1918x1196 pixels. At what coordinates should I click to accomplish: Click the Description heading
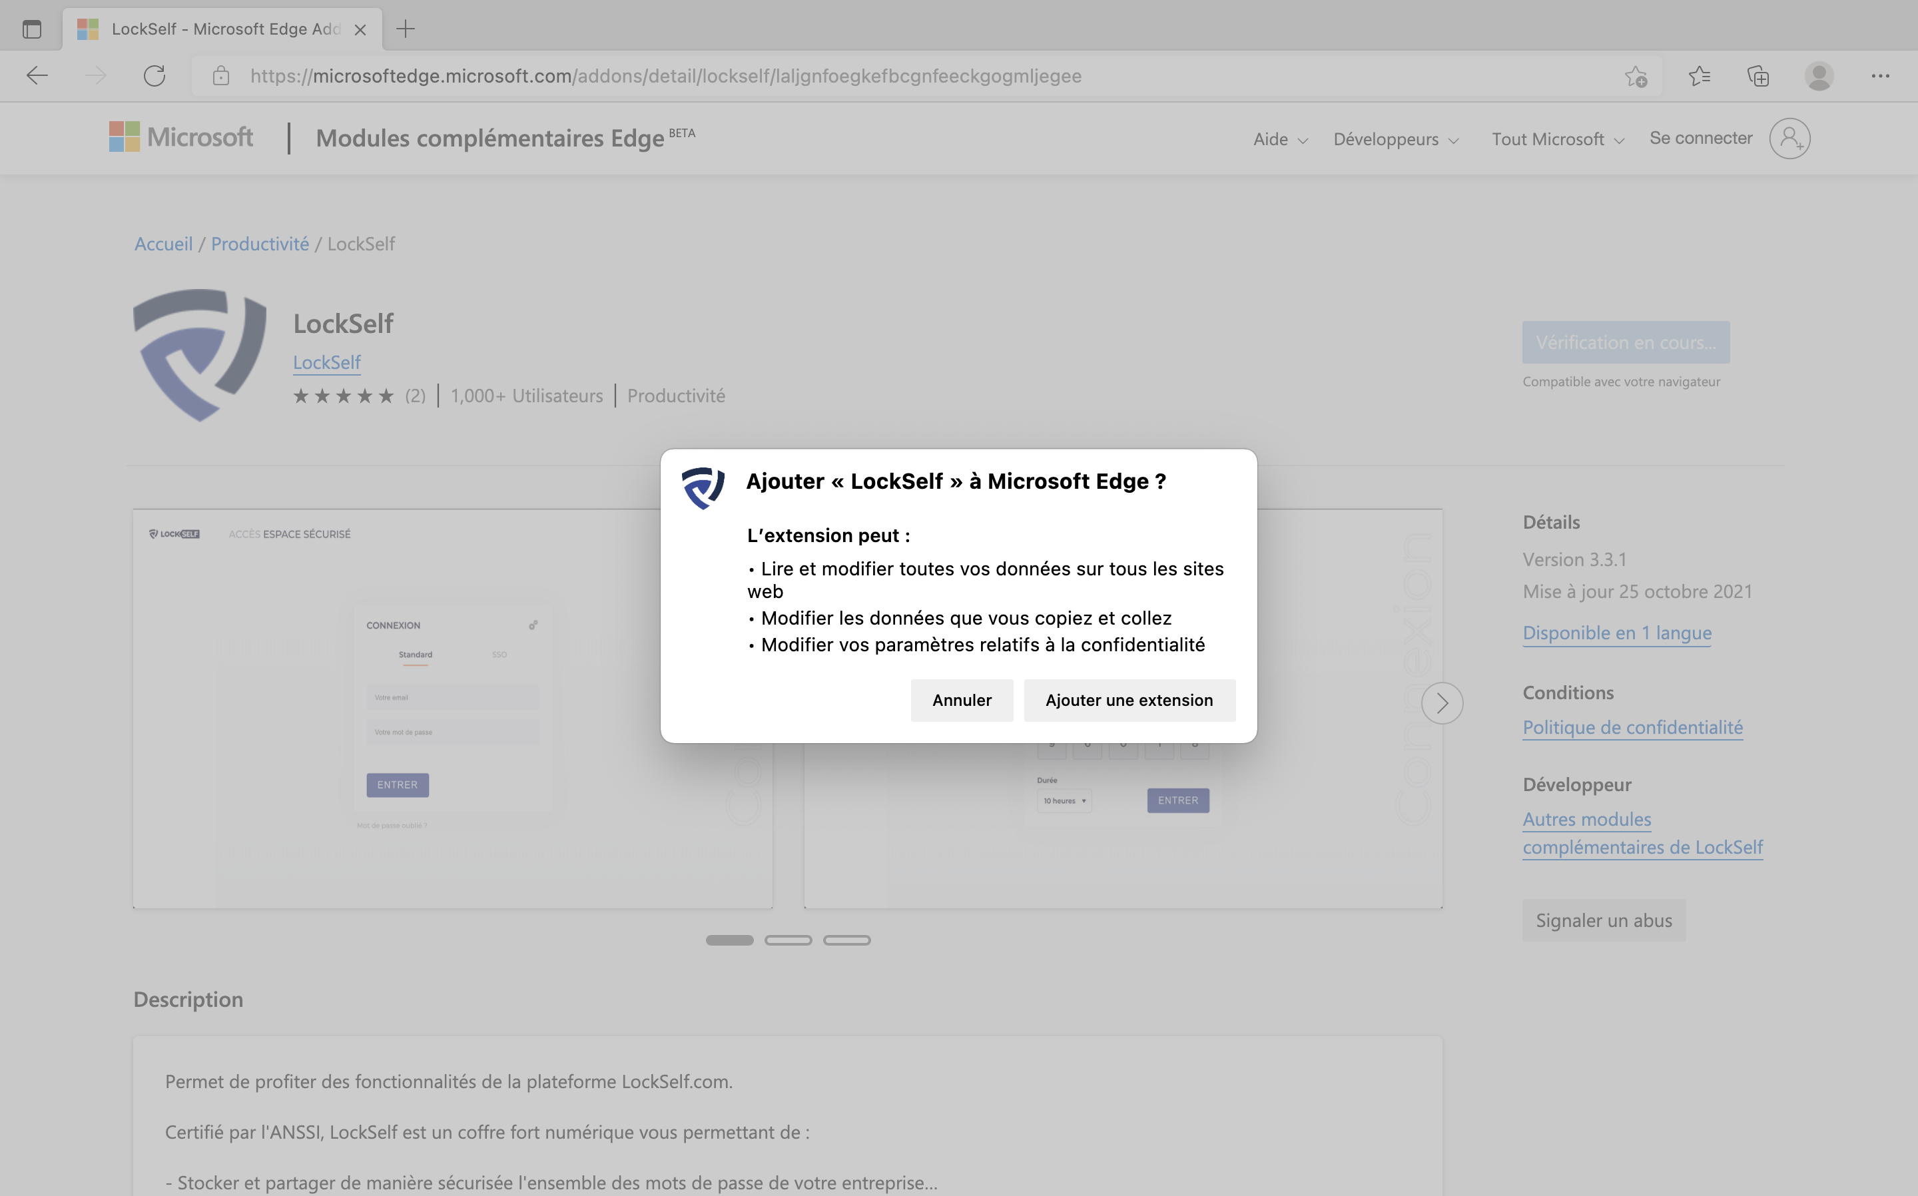(188, 999)
